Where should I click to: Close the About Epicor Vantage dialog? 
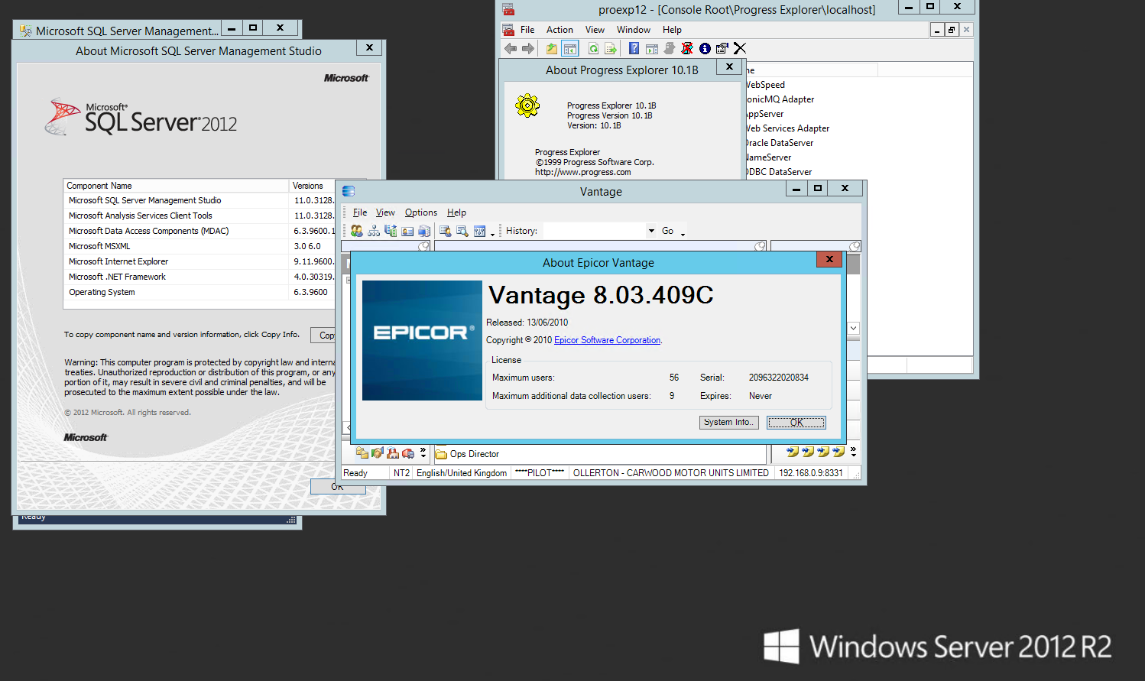tap(829, 260)
